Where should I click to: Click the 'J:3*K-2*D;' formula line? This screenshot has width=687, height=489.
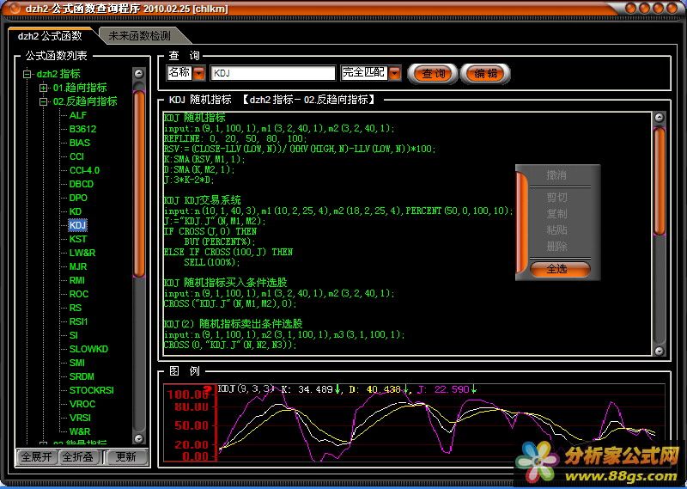(x=189, y=180)
